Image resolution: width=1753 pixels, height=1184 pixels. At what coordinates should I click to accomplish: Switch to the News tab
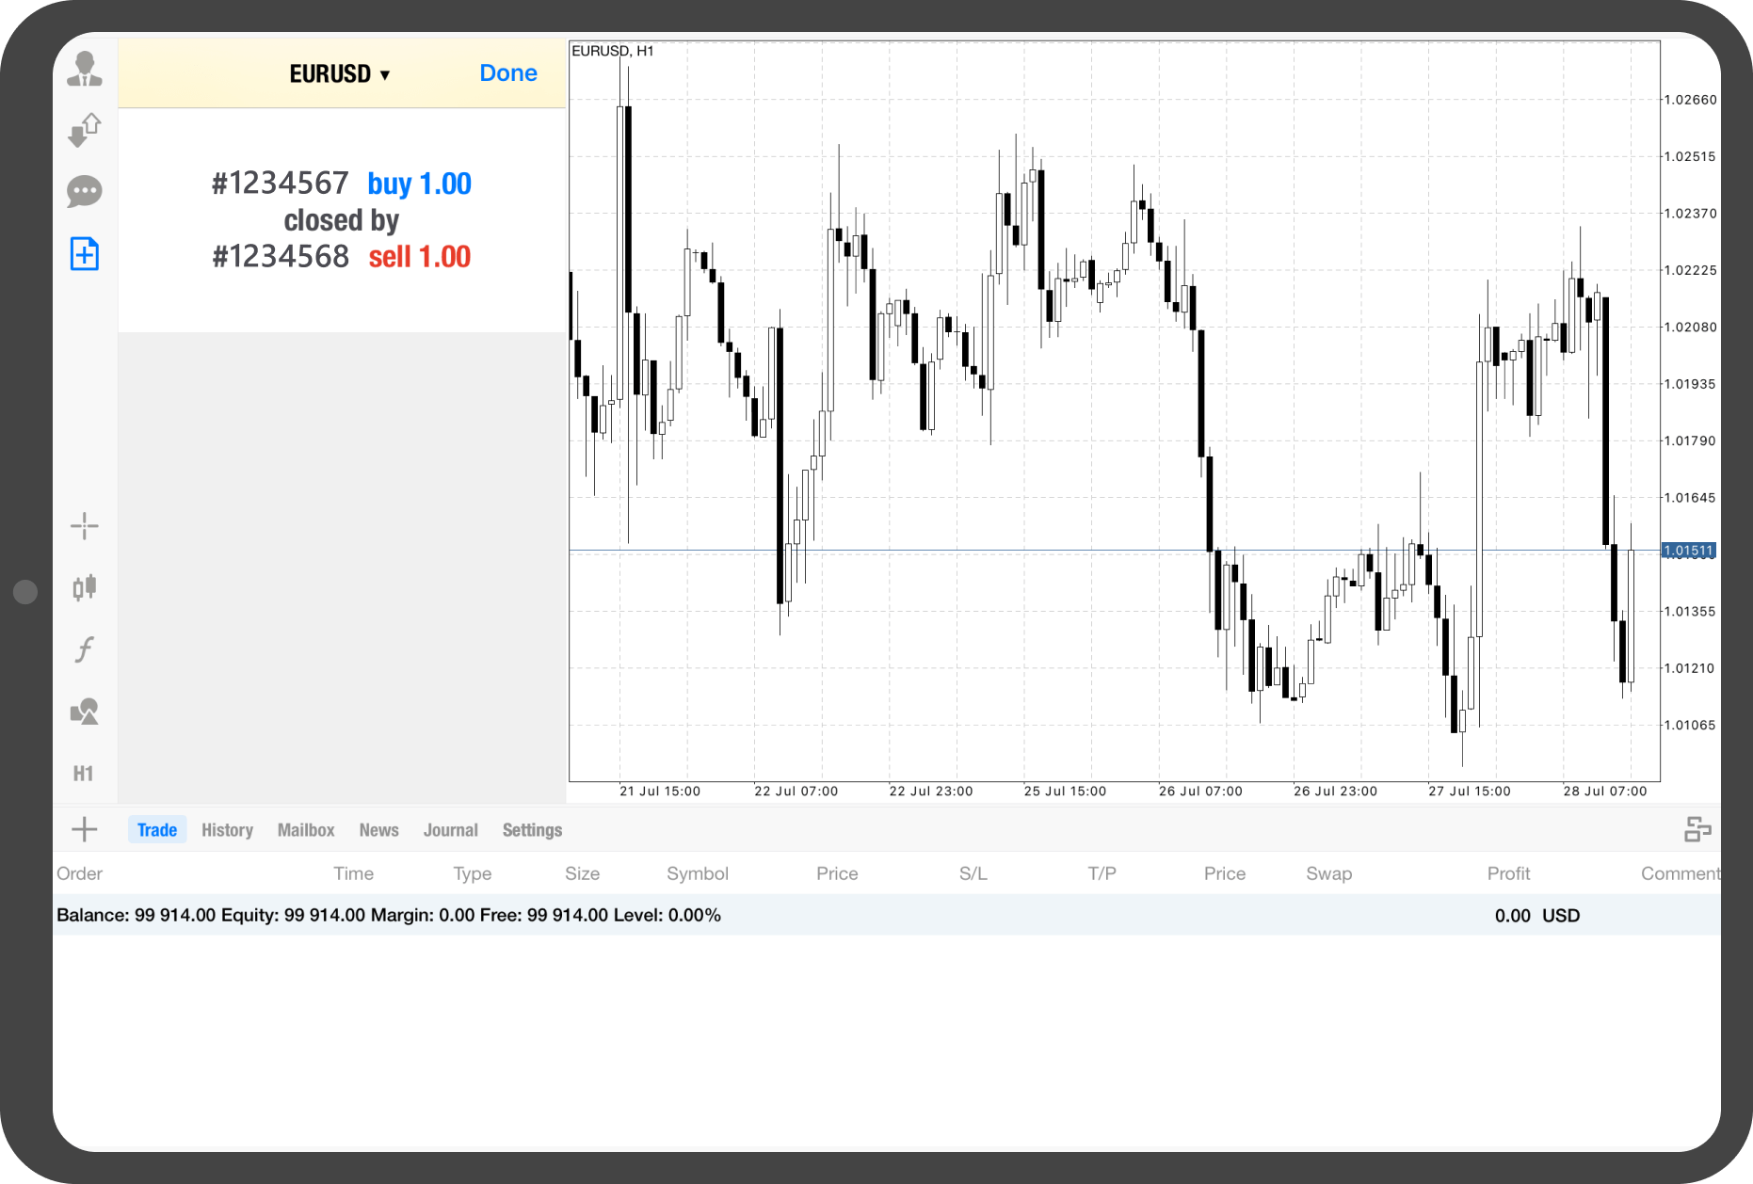378,830
